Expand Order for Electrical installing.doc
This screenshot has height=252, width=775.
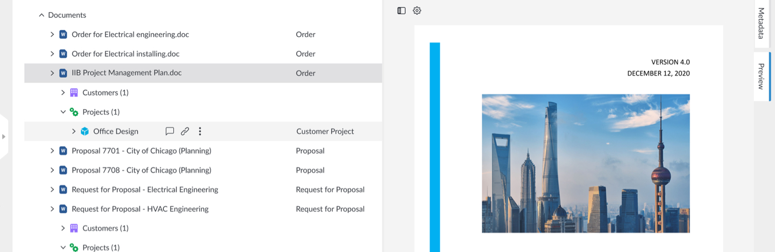pos(52,54)
